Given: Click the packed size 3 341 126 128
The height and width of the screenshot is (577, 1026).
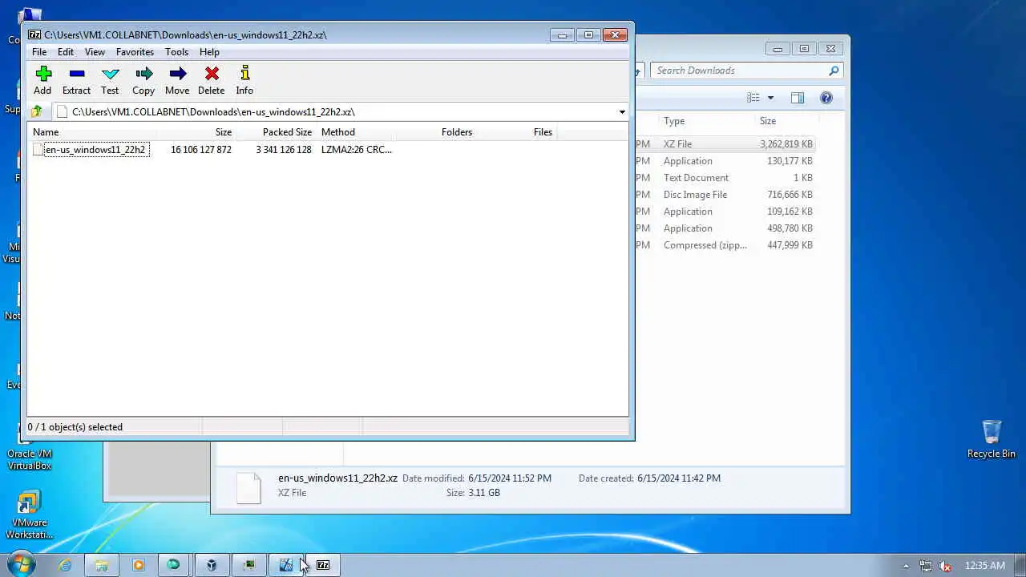Looking at the screenshot, I should pos(284,150).
